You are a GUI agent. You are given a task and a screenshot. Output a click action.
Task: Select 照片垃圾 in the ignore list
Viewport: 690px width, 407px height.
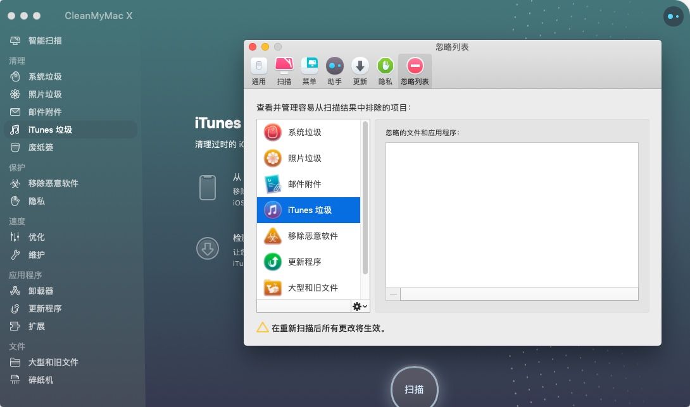pos(308,158)
